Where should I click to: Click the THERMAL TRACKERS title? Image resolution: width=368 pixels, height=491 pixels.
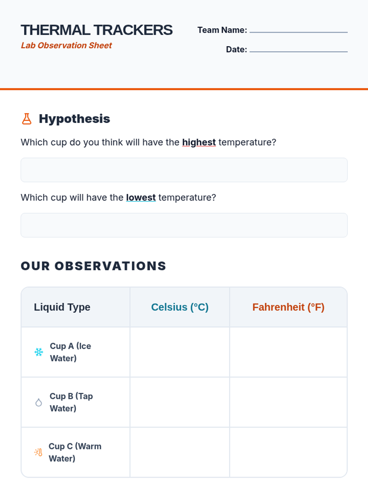(97, 30)
